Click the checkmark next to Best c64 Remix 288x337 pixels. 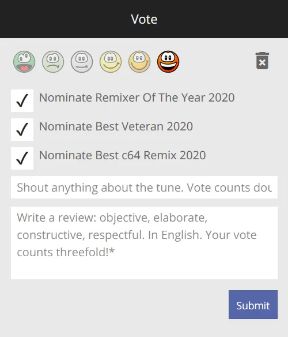(22, 158)
